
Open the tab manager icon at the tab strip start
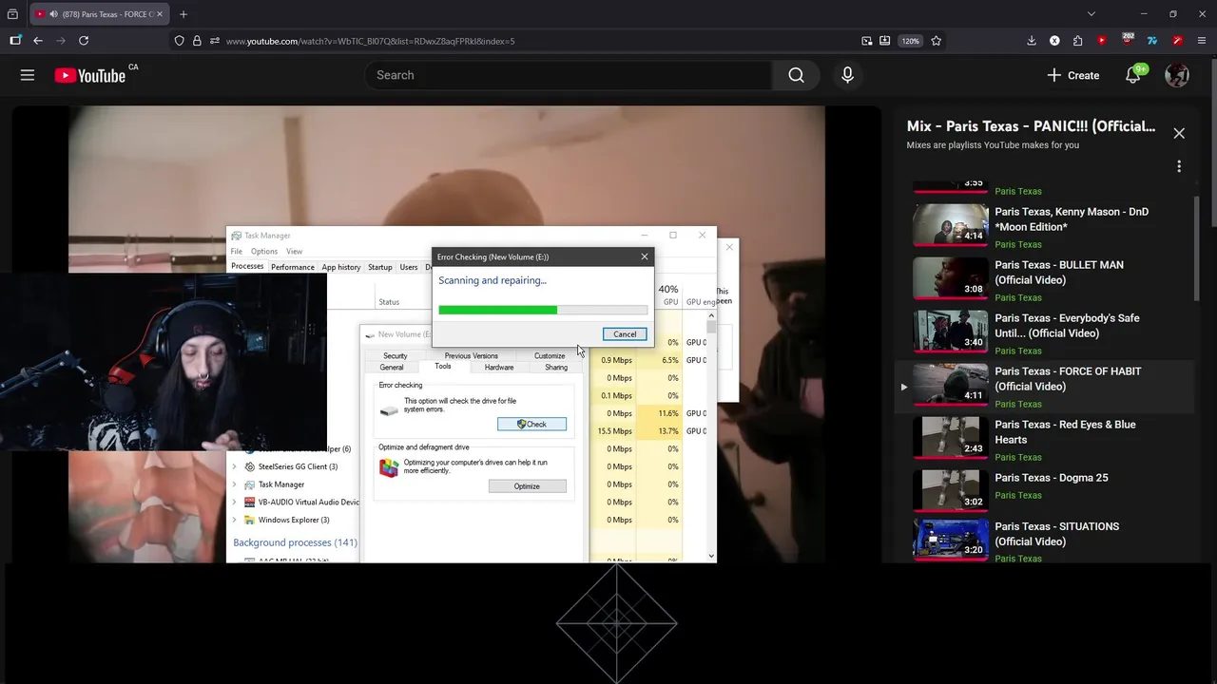pyautogui.click(x=12, y=14)
